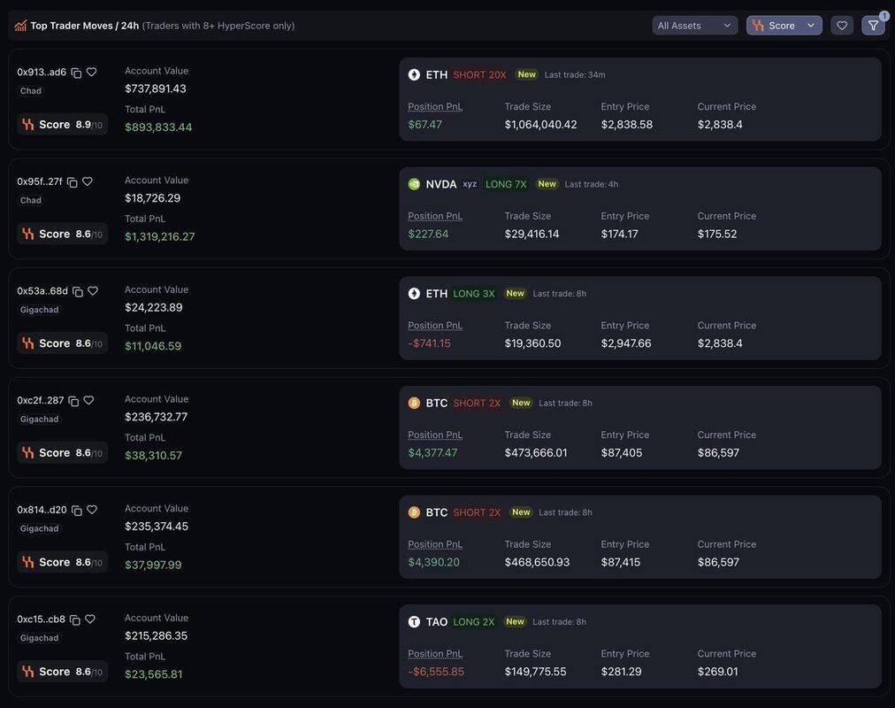
Task: Copy address 0x95f..27f
Action: coord(73,182)
